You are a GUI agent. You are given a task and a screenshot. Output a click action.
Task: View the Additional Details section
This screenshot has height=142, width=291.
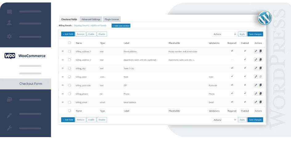[x=98, y=26]
